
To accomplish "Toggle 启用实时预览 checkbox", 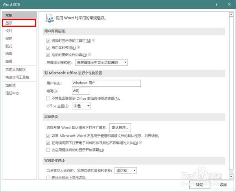I will pyautogui.click(x=48, y=48).
